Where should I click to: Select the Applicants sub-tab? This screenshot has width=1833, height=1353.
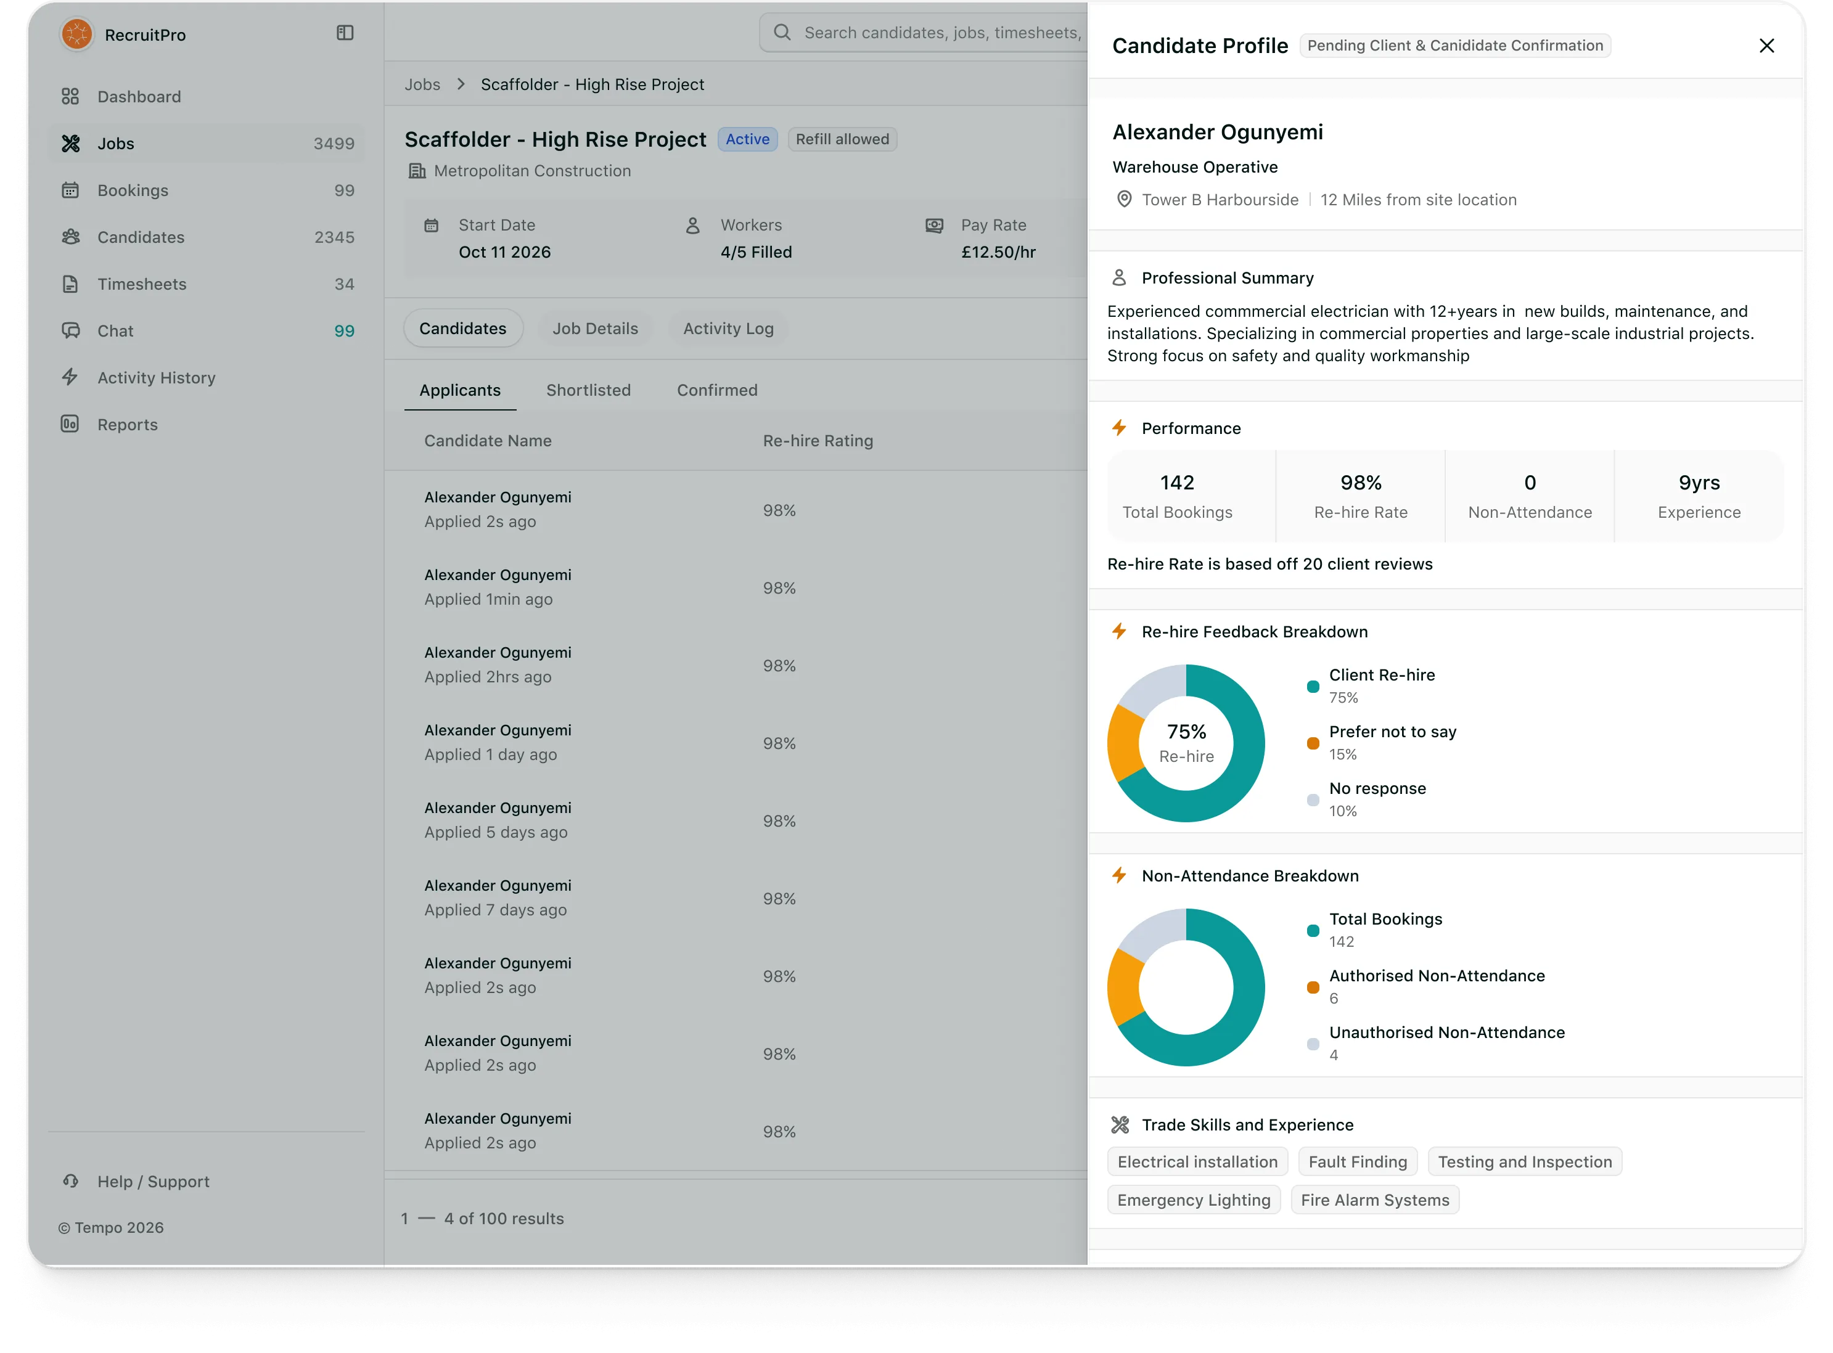point(459,391)
